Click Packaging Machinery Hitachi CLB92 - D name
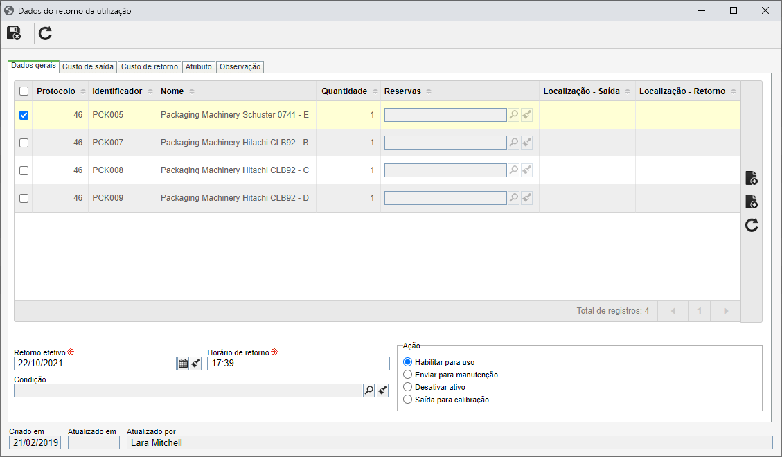 coord(234,198)
